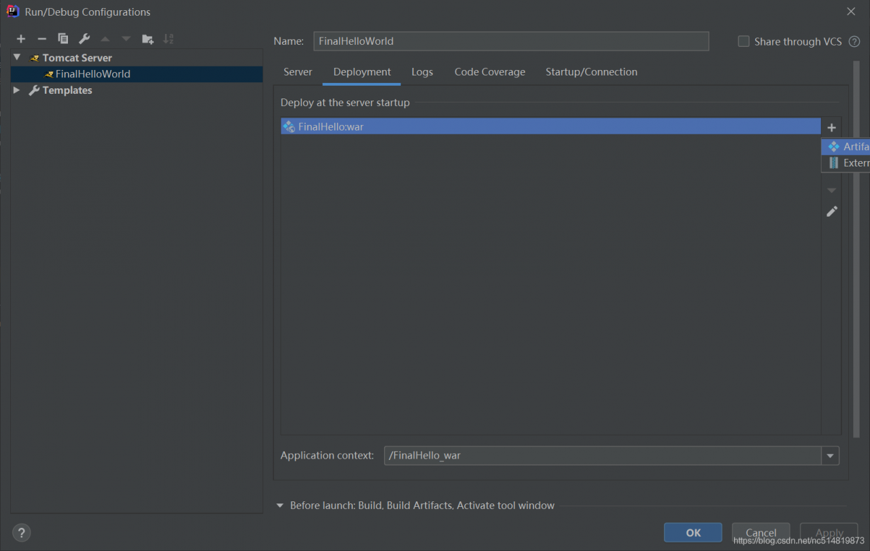Select Deployment tab
This screenshot has width=870, height=551.
pyautogui.click(x=362, y=72)
